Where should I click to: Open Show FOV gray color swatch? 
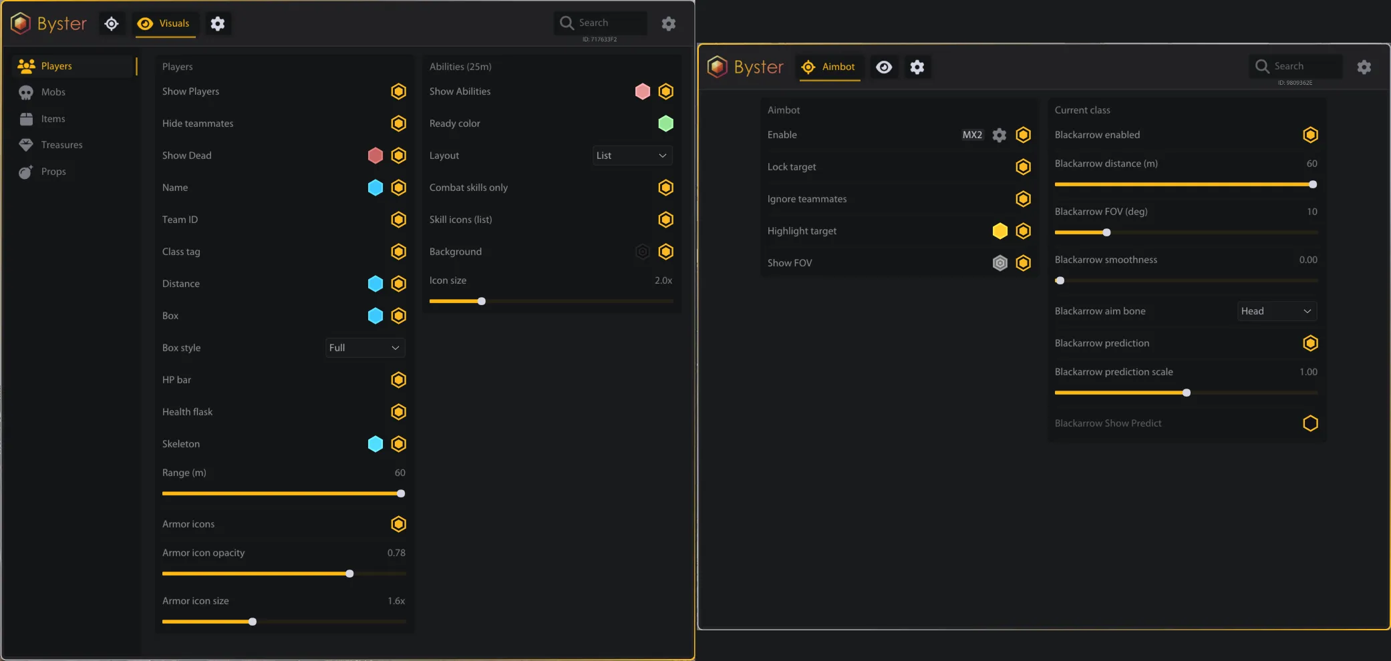click(x=1000, y=263)
